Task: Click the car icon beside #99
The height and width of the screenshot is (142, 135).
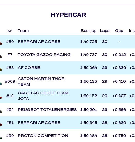Action: coord(1,138)
